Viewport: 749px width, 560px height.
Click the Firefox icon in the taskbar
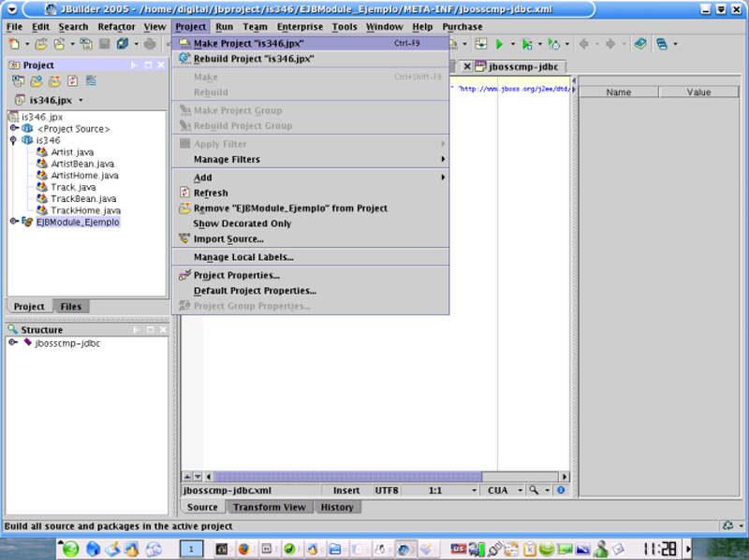(242, 549)
